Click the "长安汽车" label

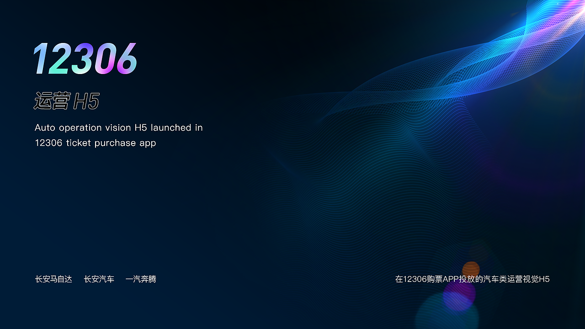coord(99,279)
